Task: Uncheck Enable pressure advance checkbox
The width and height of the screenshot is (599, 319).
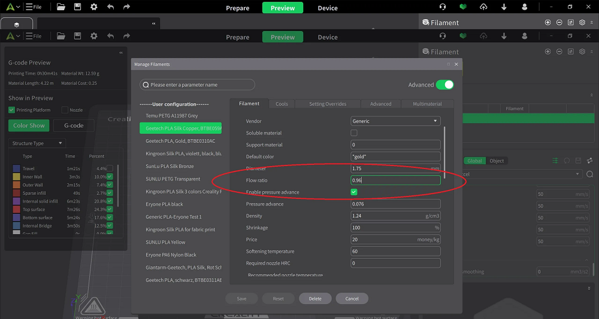Action: (354, 192)
